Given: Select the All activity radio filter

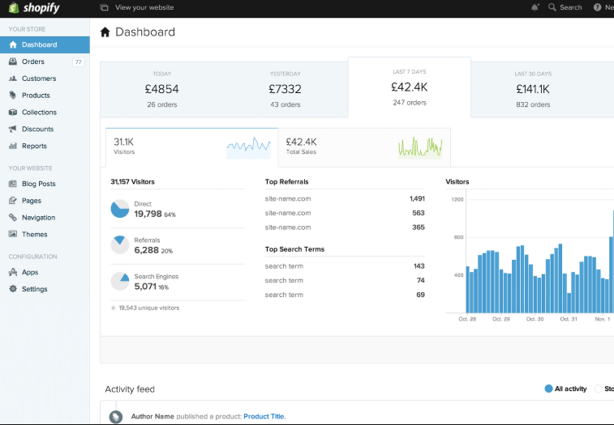Looking at the screenshot, I should click(x=548, y=389).
